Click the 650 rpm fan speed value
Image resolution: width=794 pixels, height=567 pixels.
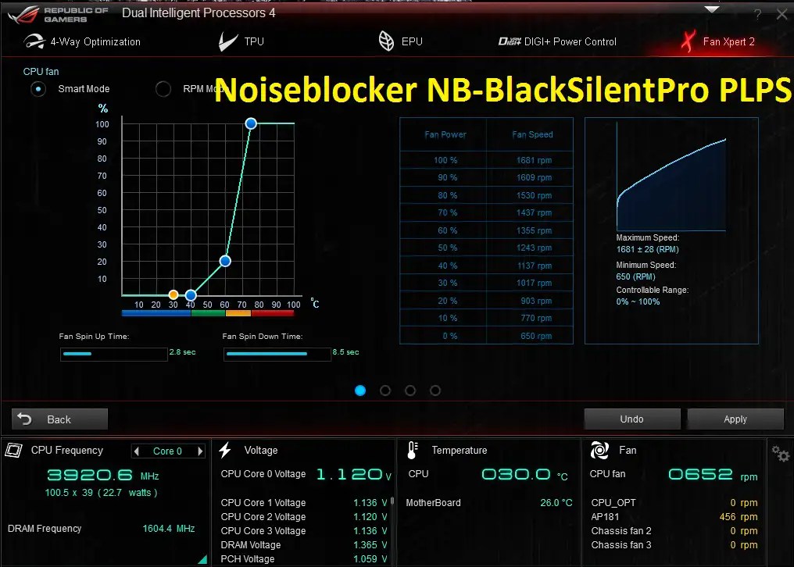(x=536, y=336)
